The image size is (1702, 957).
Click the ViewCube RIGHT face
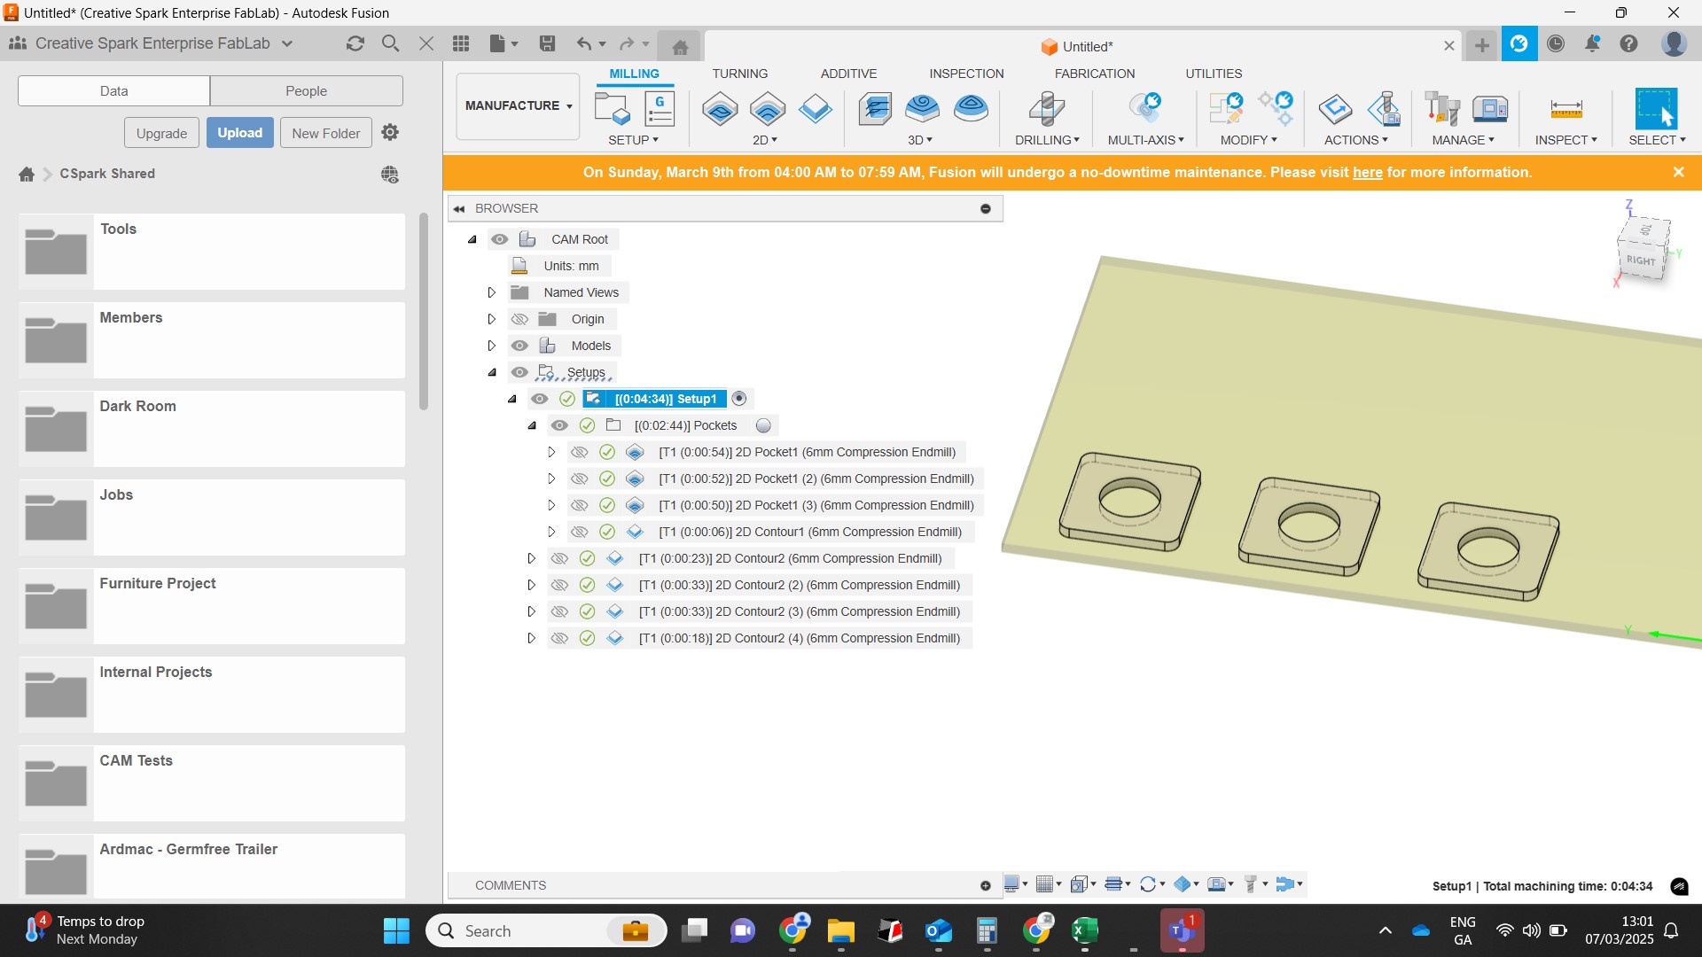click(1641, 260)
